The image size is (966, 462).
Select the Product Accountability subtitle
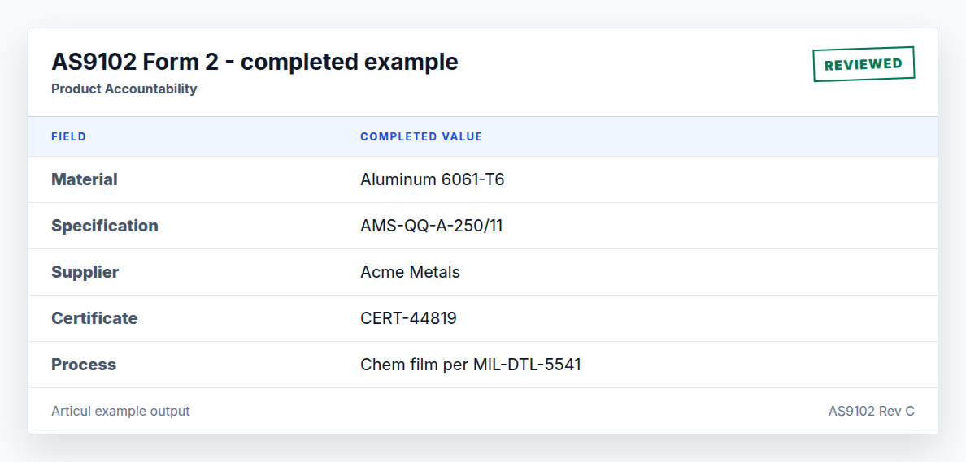pyautogui.click(x=124, y=89)
